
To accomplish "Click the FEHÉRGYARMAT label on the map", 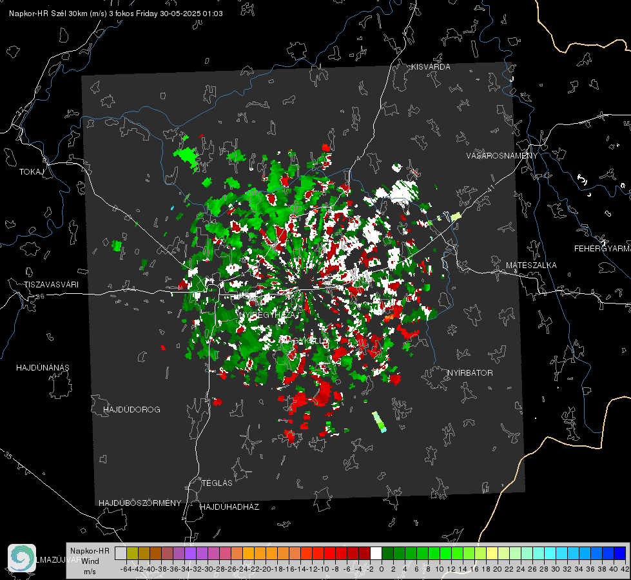I will (x=603, y=249).
